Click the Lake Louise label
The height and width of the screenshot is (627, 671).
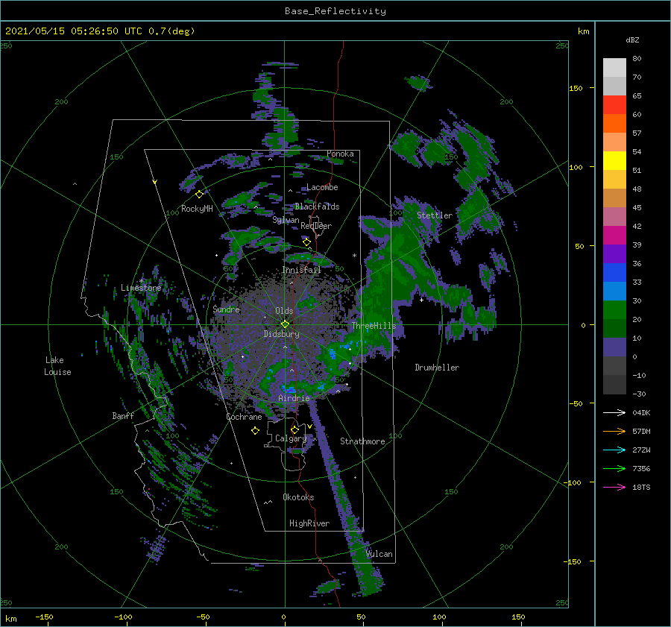click(57, 366)
